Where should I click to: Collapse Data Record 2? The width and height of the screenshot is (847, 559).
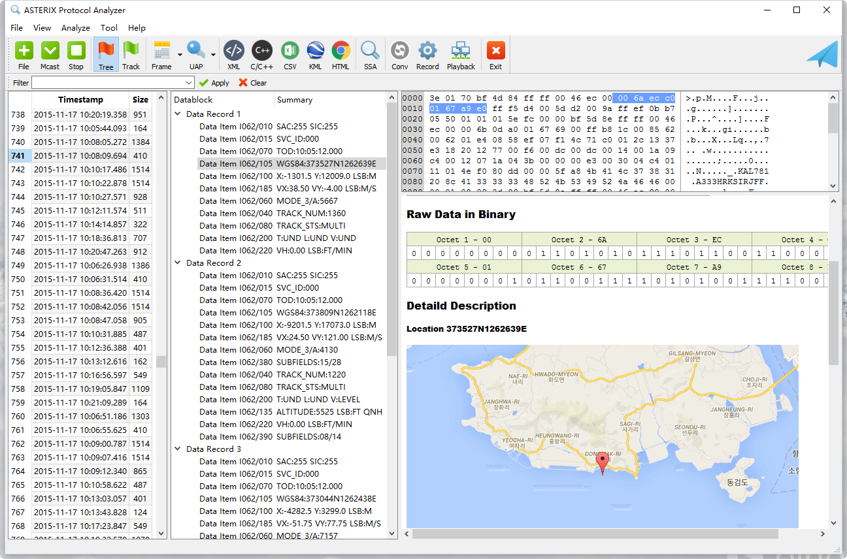tap(178, 263)
